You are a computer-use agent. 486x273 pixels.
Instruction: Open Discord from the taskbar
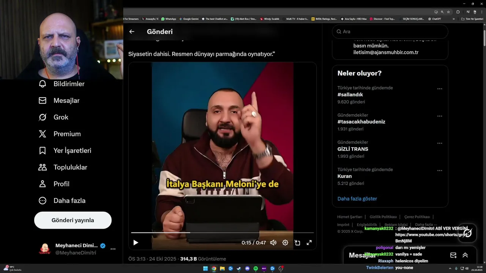pyautogui.click(x=247, y=269)
